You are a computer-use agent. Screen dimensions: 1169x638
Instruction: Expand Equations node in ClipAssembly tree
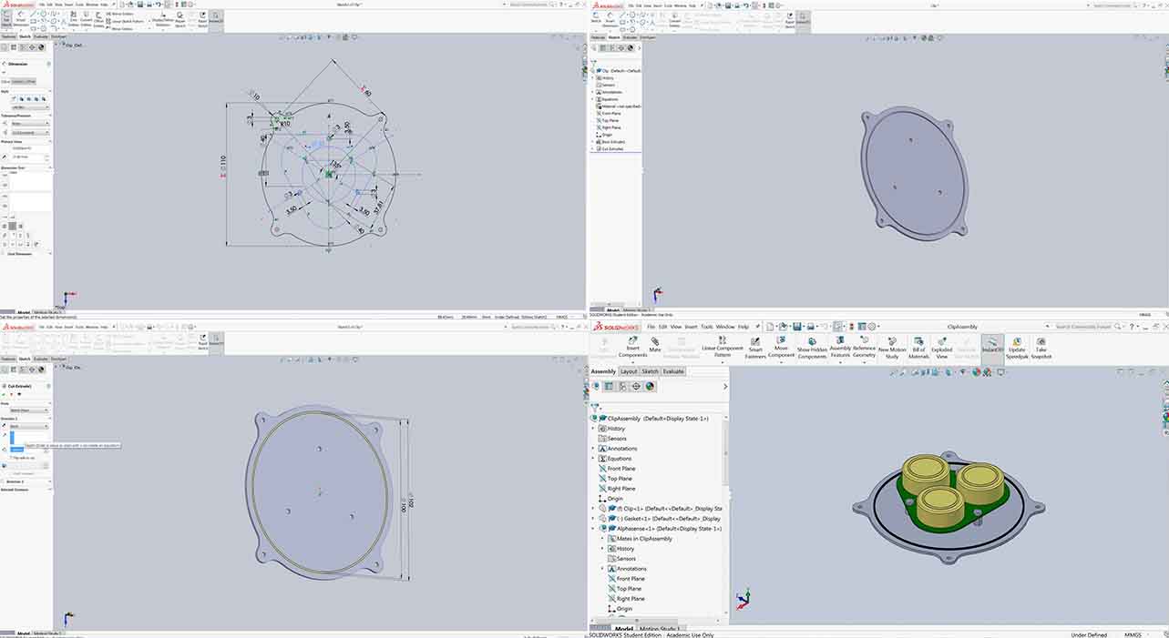click(x=593, y=459)
